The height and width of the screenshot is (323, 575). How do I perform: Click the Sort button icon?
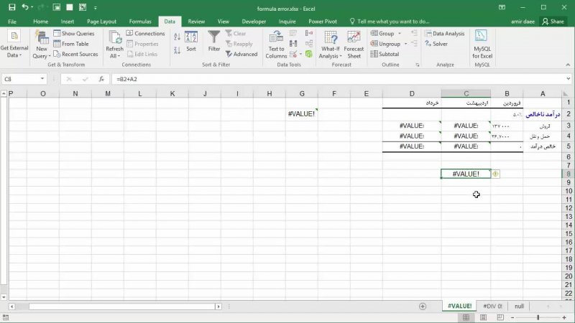tap(190, 37)
